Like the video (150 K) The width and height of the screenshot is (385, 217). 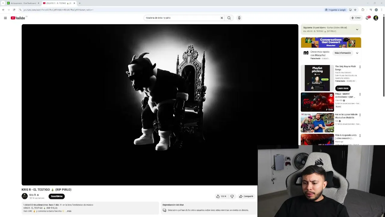[221, 196]
